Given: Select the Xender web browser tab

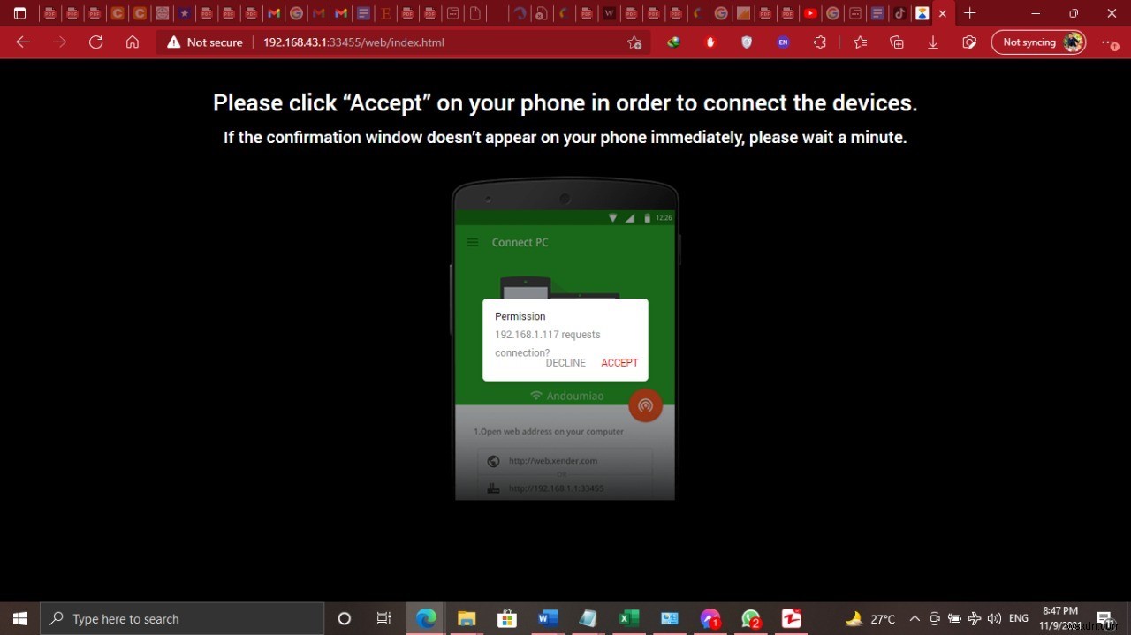Looking at the screenshot, I should pyautogui.click(x=922, y=13).
